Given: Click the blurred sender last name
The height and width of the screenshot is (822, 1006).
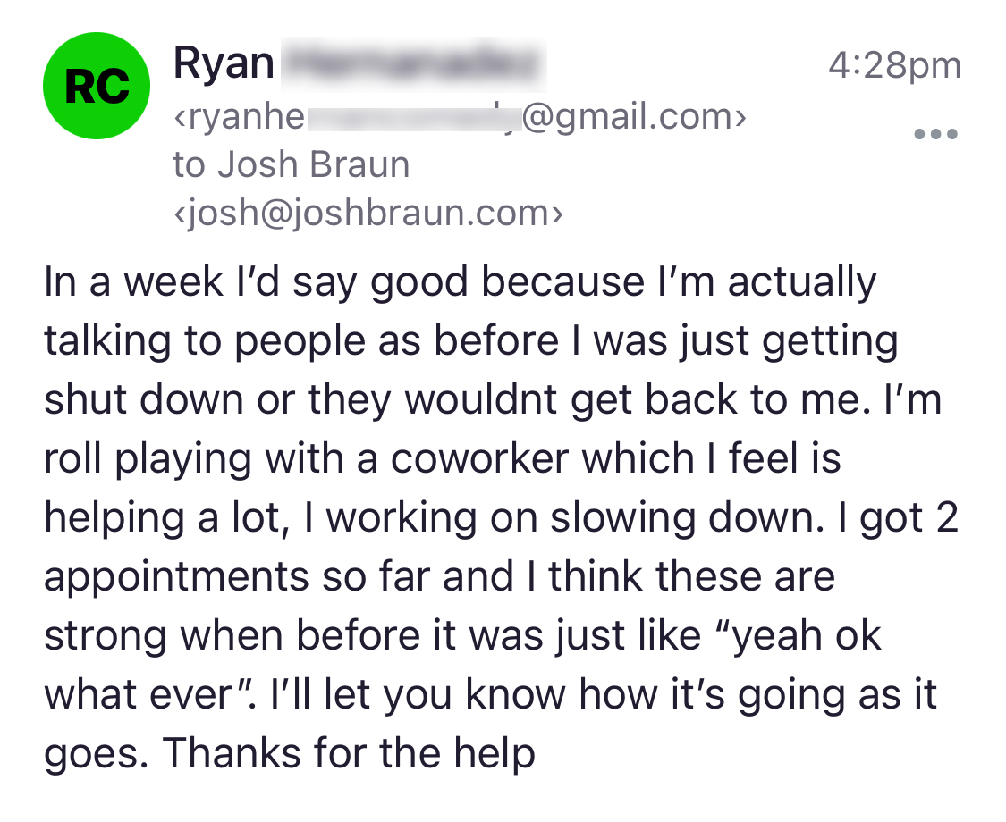Looking at the screenshot, I should [x=413, y=64].
